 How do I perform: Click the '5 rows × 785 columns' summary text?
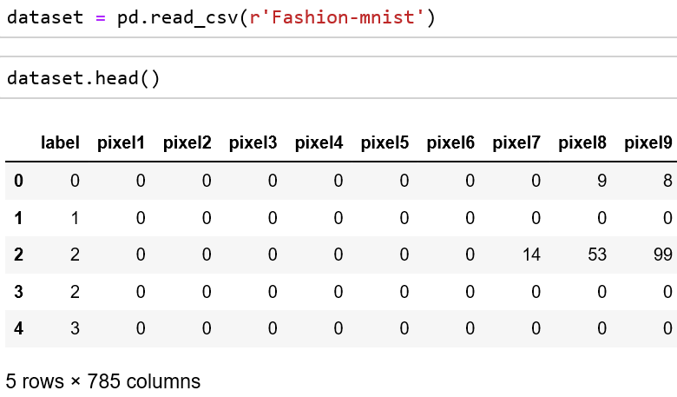103,381
